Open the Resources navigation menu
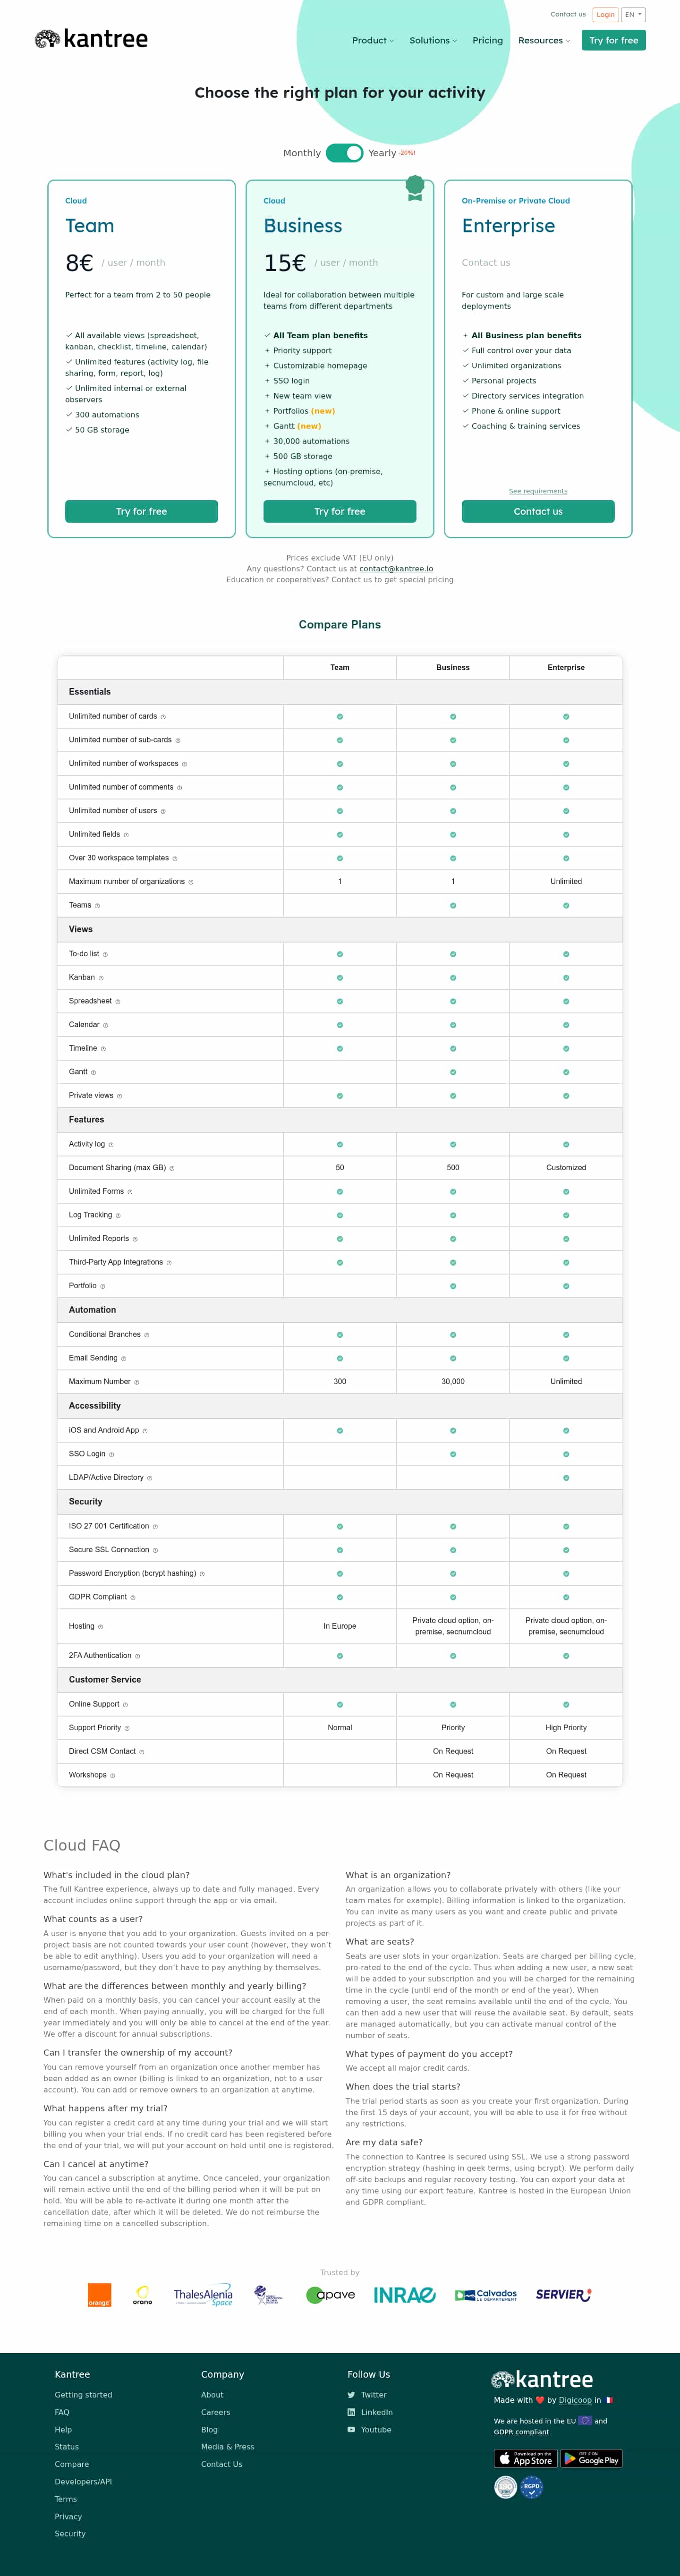This screenshot has width=680, height=2576. [544, 41]
